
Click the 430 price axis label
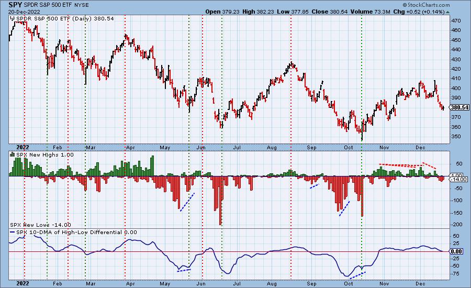pyautogui.click(x=456, y=59)
